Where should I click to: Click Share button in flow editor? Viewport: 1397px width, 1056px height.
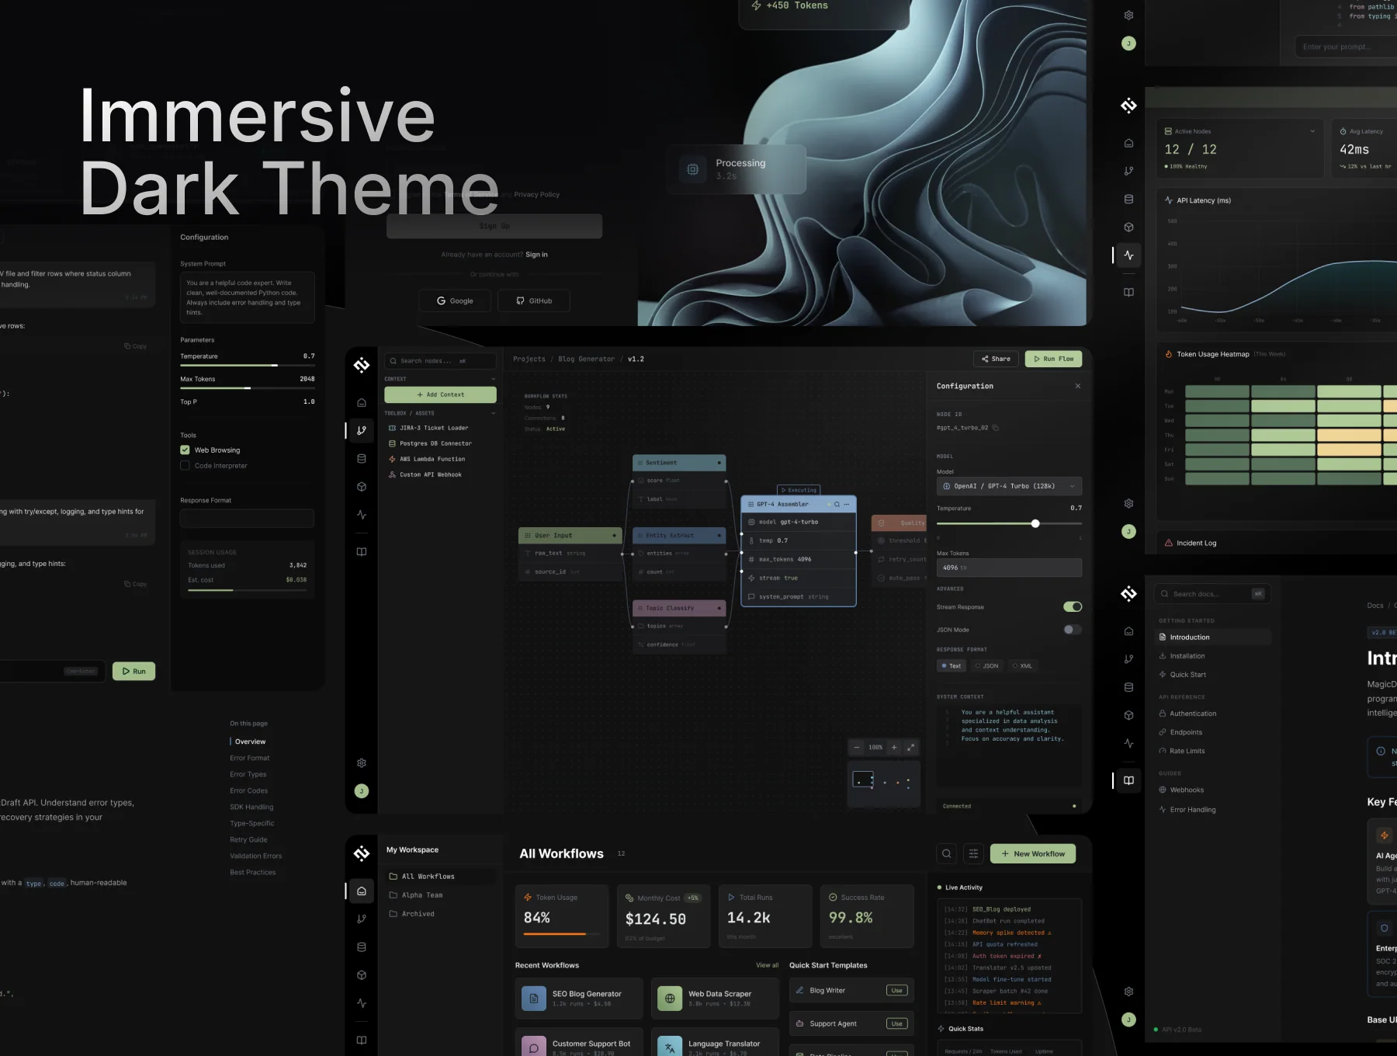coord(996,359)
